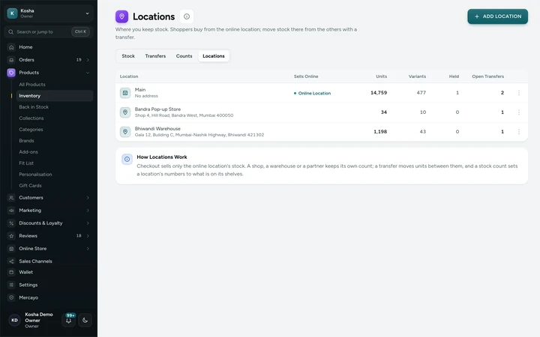The height and width of the screenshot is (337, 540).
Task: Click the purple Locations pin icon
Action: [x=122, y=16]
